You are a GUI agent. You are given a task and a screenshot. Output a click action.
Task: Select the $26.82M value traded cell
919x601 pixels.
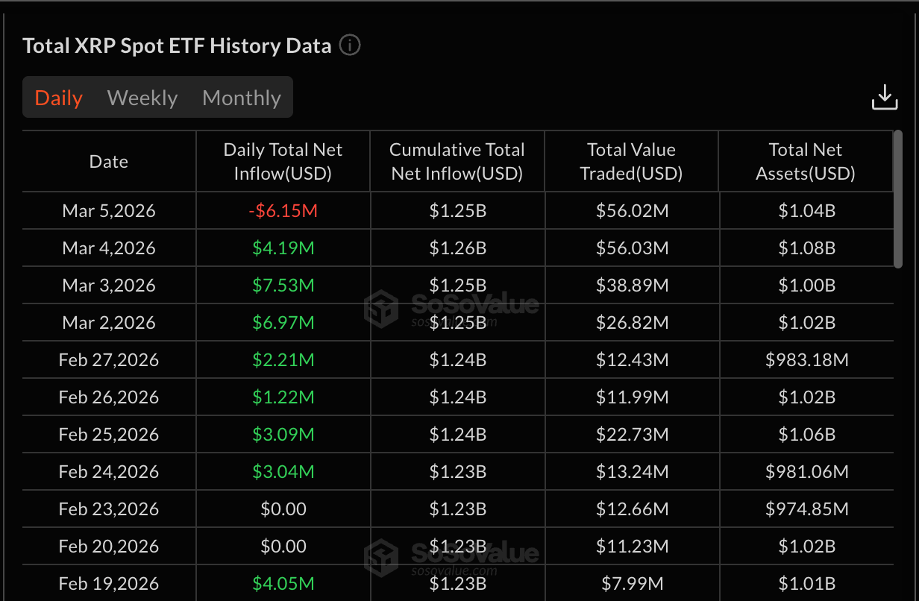pos(632,323)
